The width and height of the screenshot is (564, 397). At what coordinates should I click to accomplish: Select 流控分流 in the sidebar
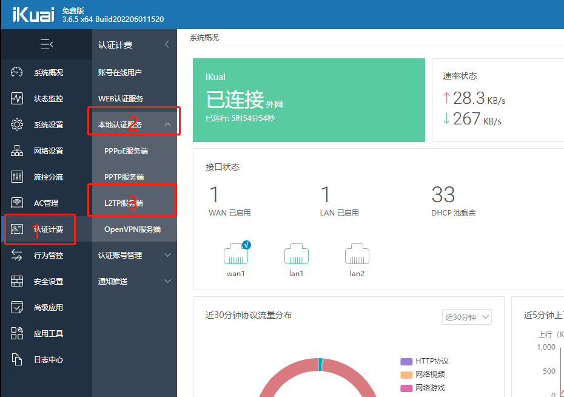click(36, 177)
